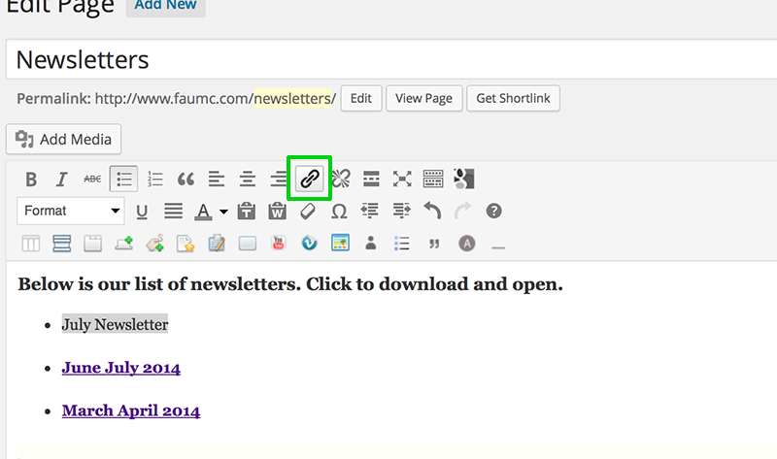This screenshot has width=777, height=459.
Task: Click the numbered list button
Action: pos(154,180)
